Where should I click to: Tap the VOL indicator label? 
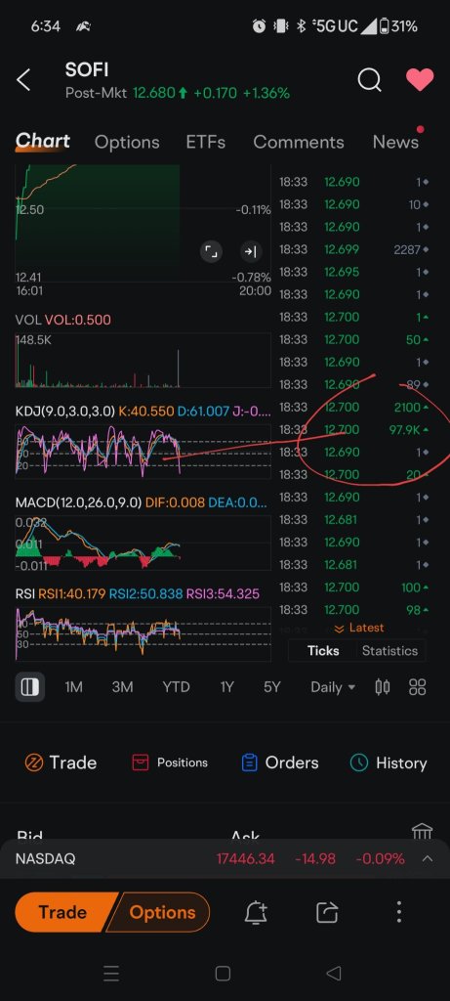coord(27,320)
